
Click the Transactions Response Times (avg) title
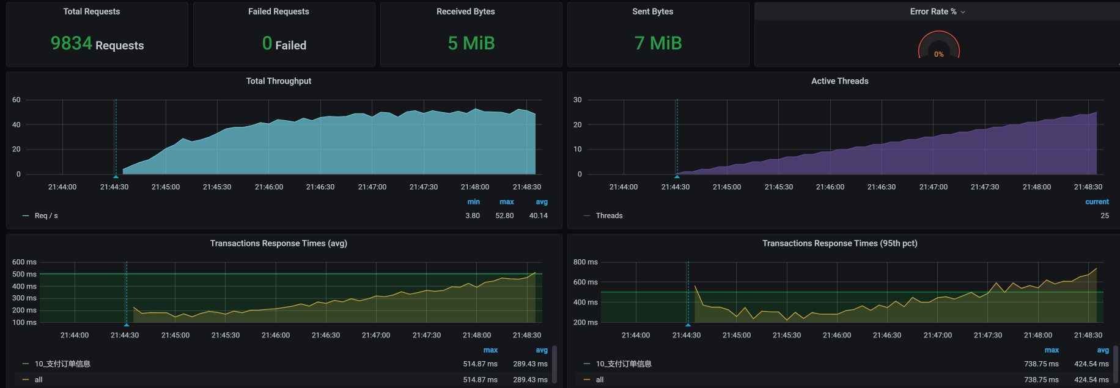point(278,243)
